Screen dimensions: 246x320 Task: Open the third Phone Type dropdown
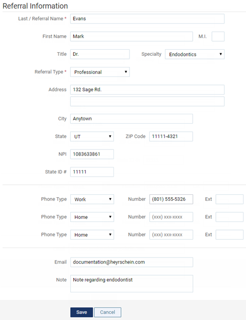coord(92,234)
